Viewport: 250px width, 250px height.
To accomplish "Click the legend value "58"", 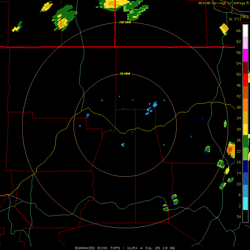I will click(x=239, y=52).
